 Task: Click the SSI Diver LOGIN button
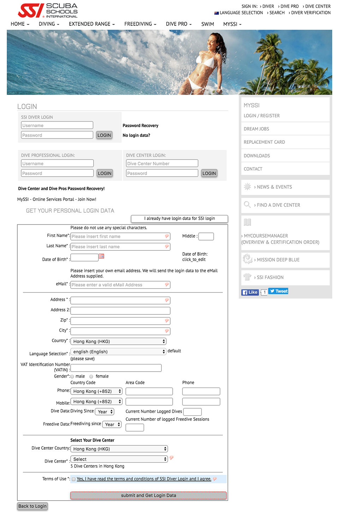click(104, 135)
